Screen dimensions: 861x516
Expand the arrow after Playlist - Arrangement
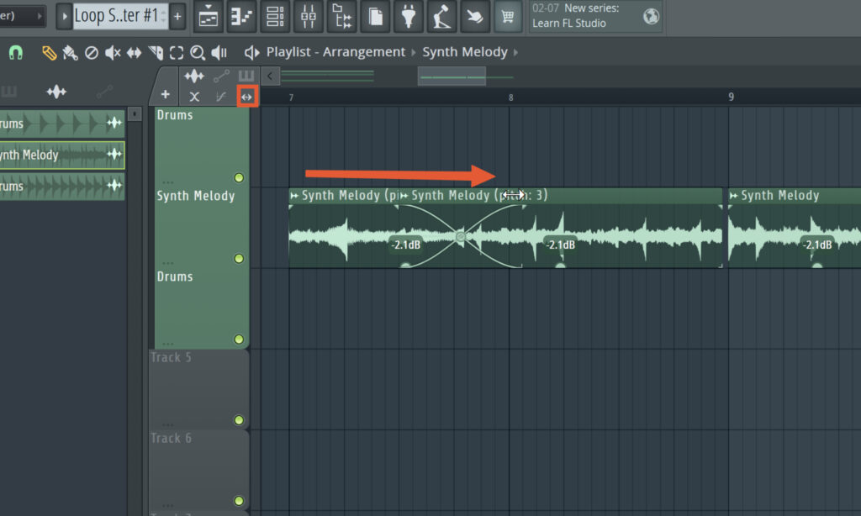click(414, 53)
